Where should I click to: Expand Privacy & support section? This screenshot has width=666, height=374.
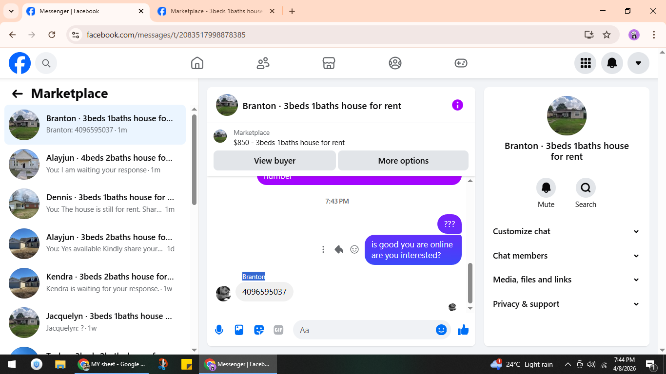point(566,304)
